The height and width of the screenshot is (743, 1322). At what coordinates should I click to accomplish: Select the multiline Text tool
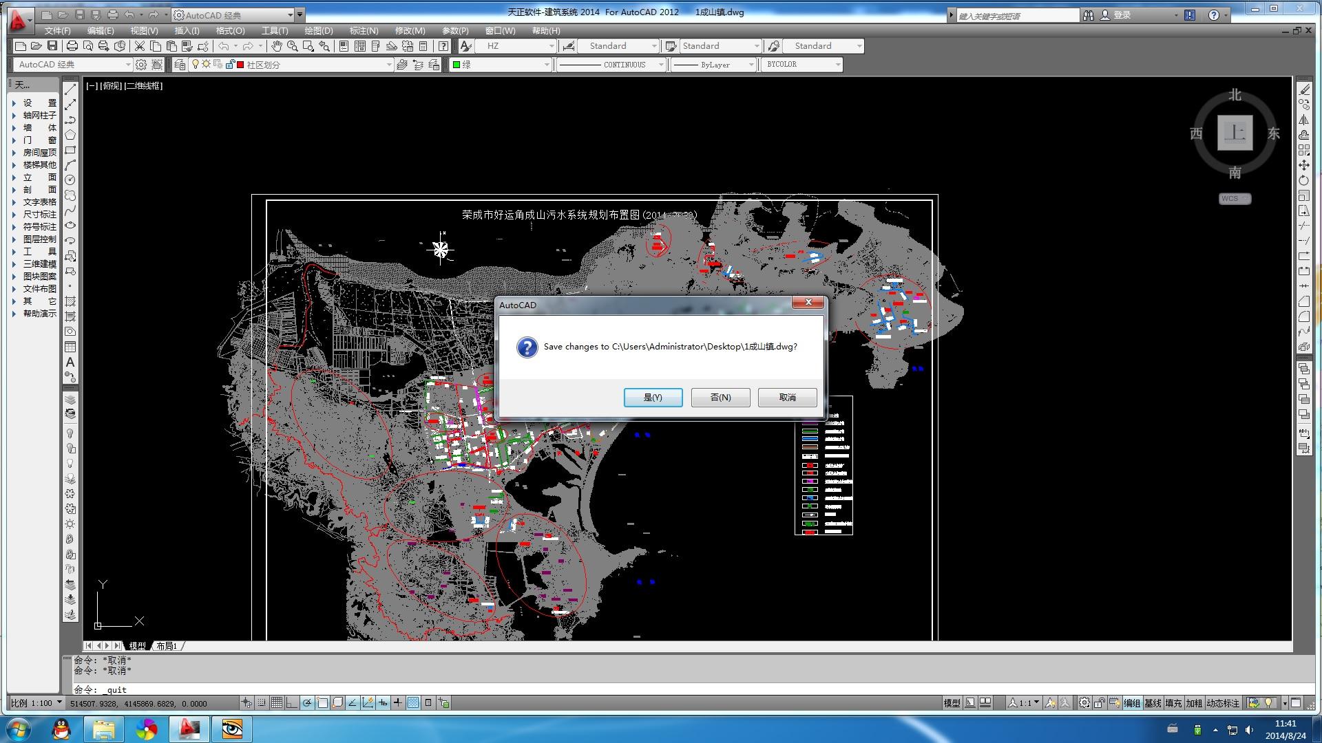point(70,362)
